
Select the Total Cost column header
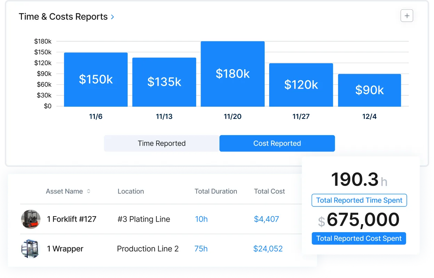270,191
